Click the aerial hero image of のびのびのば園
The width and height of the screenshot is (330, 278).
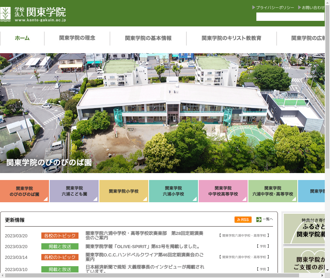click(x=162, y=113)
